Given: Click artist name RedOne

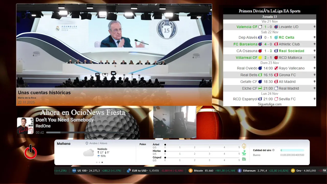Looking at the screenshot, I should pos(43,126).
